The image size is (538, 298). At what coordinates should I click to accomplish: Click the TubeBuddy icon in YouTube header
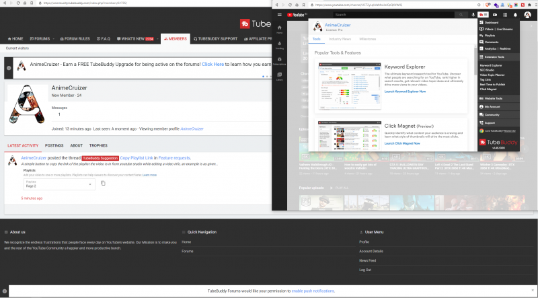(x=484, y=14)
